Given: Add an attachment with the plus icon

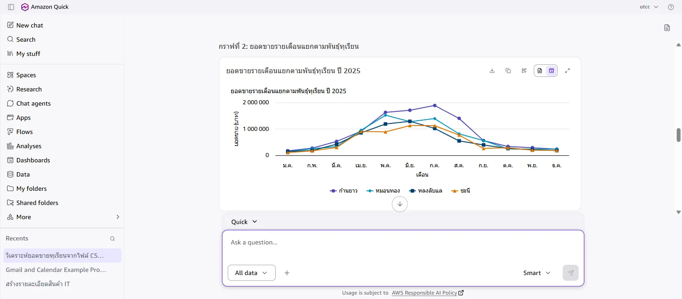Looking at the screenshot, I should [x=287, y=273].
